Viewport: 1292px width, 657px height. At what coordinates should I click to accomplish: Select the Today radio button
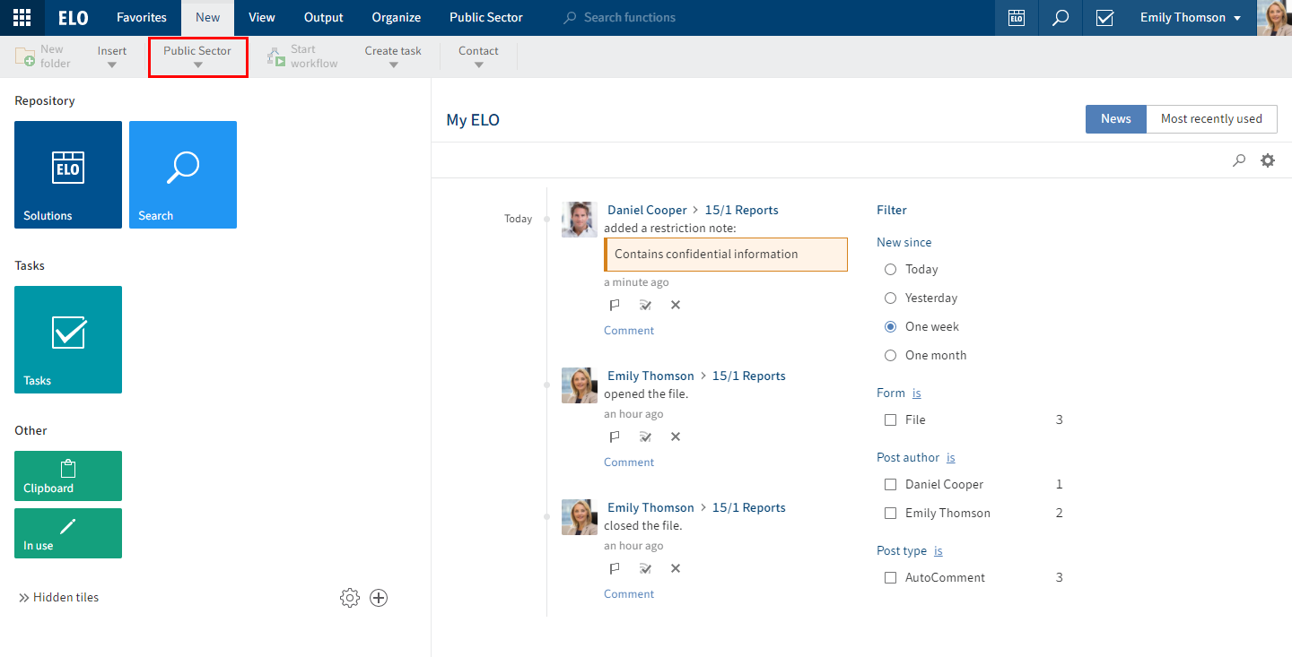pyautogui.click(x=891, y=270)
